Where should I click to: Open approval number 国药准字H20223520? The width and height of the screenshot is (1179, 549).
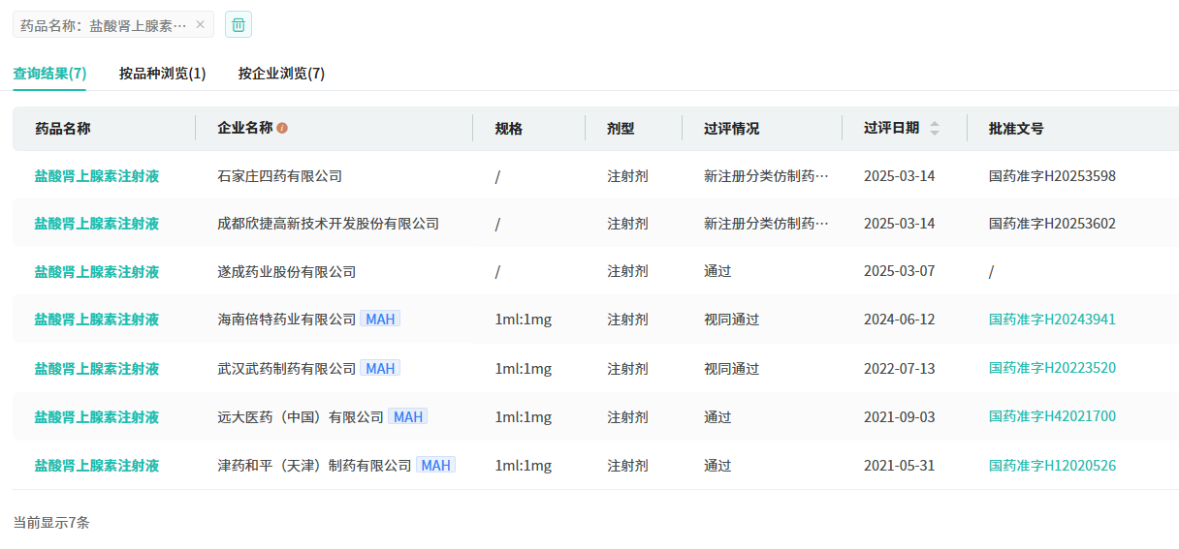pyautogui.click(x=1052, y=368)
